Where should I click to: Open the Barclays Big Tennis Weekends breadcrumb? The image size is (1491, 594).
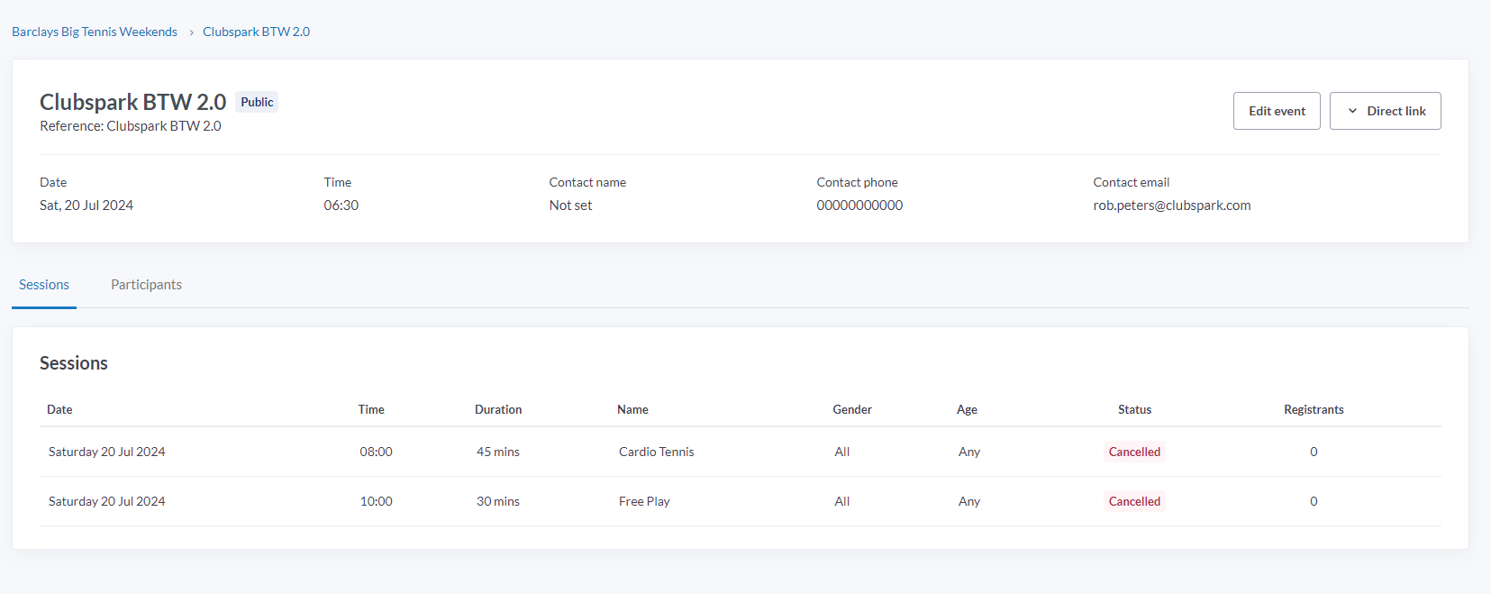pyautogui.click(x=95, y=32)
